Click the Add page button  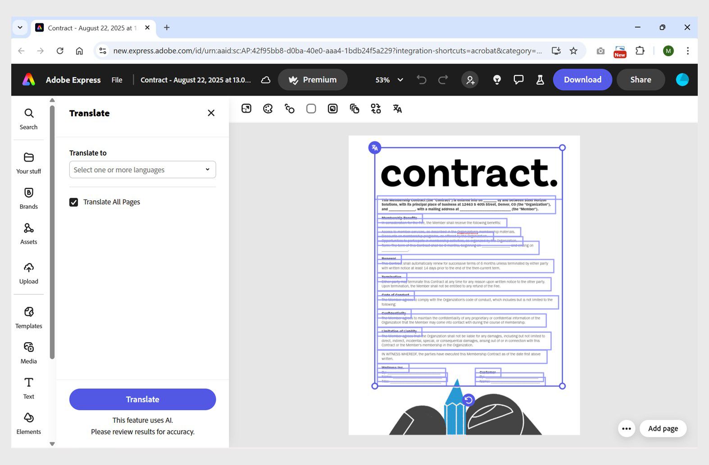[x=663, y=429]
